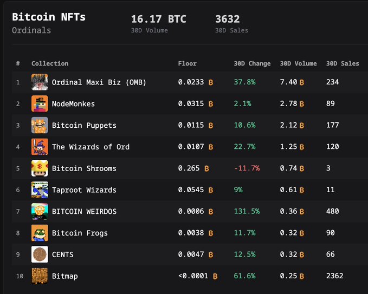Open the Ordinal Maxi Biz (OMB) collection name
This screenshot has height=294, width=368.
click(x=99, y=82)
